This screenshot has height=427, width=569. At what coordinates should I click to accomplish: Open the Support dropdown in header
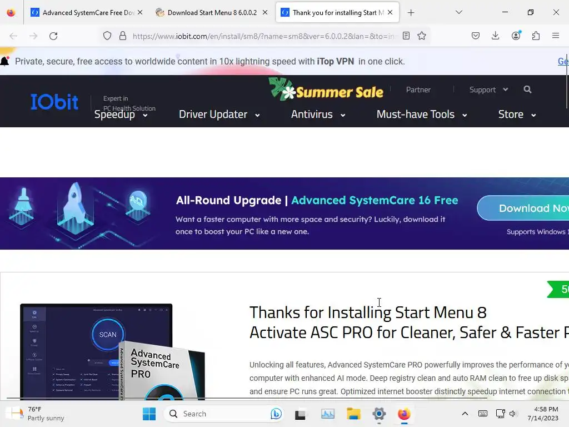[488, 90]
